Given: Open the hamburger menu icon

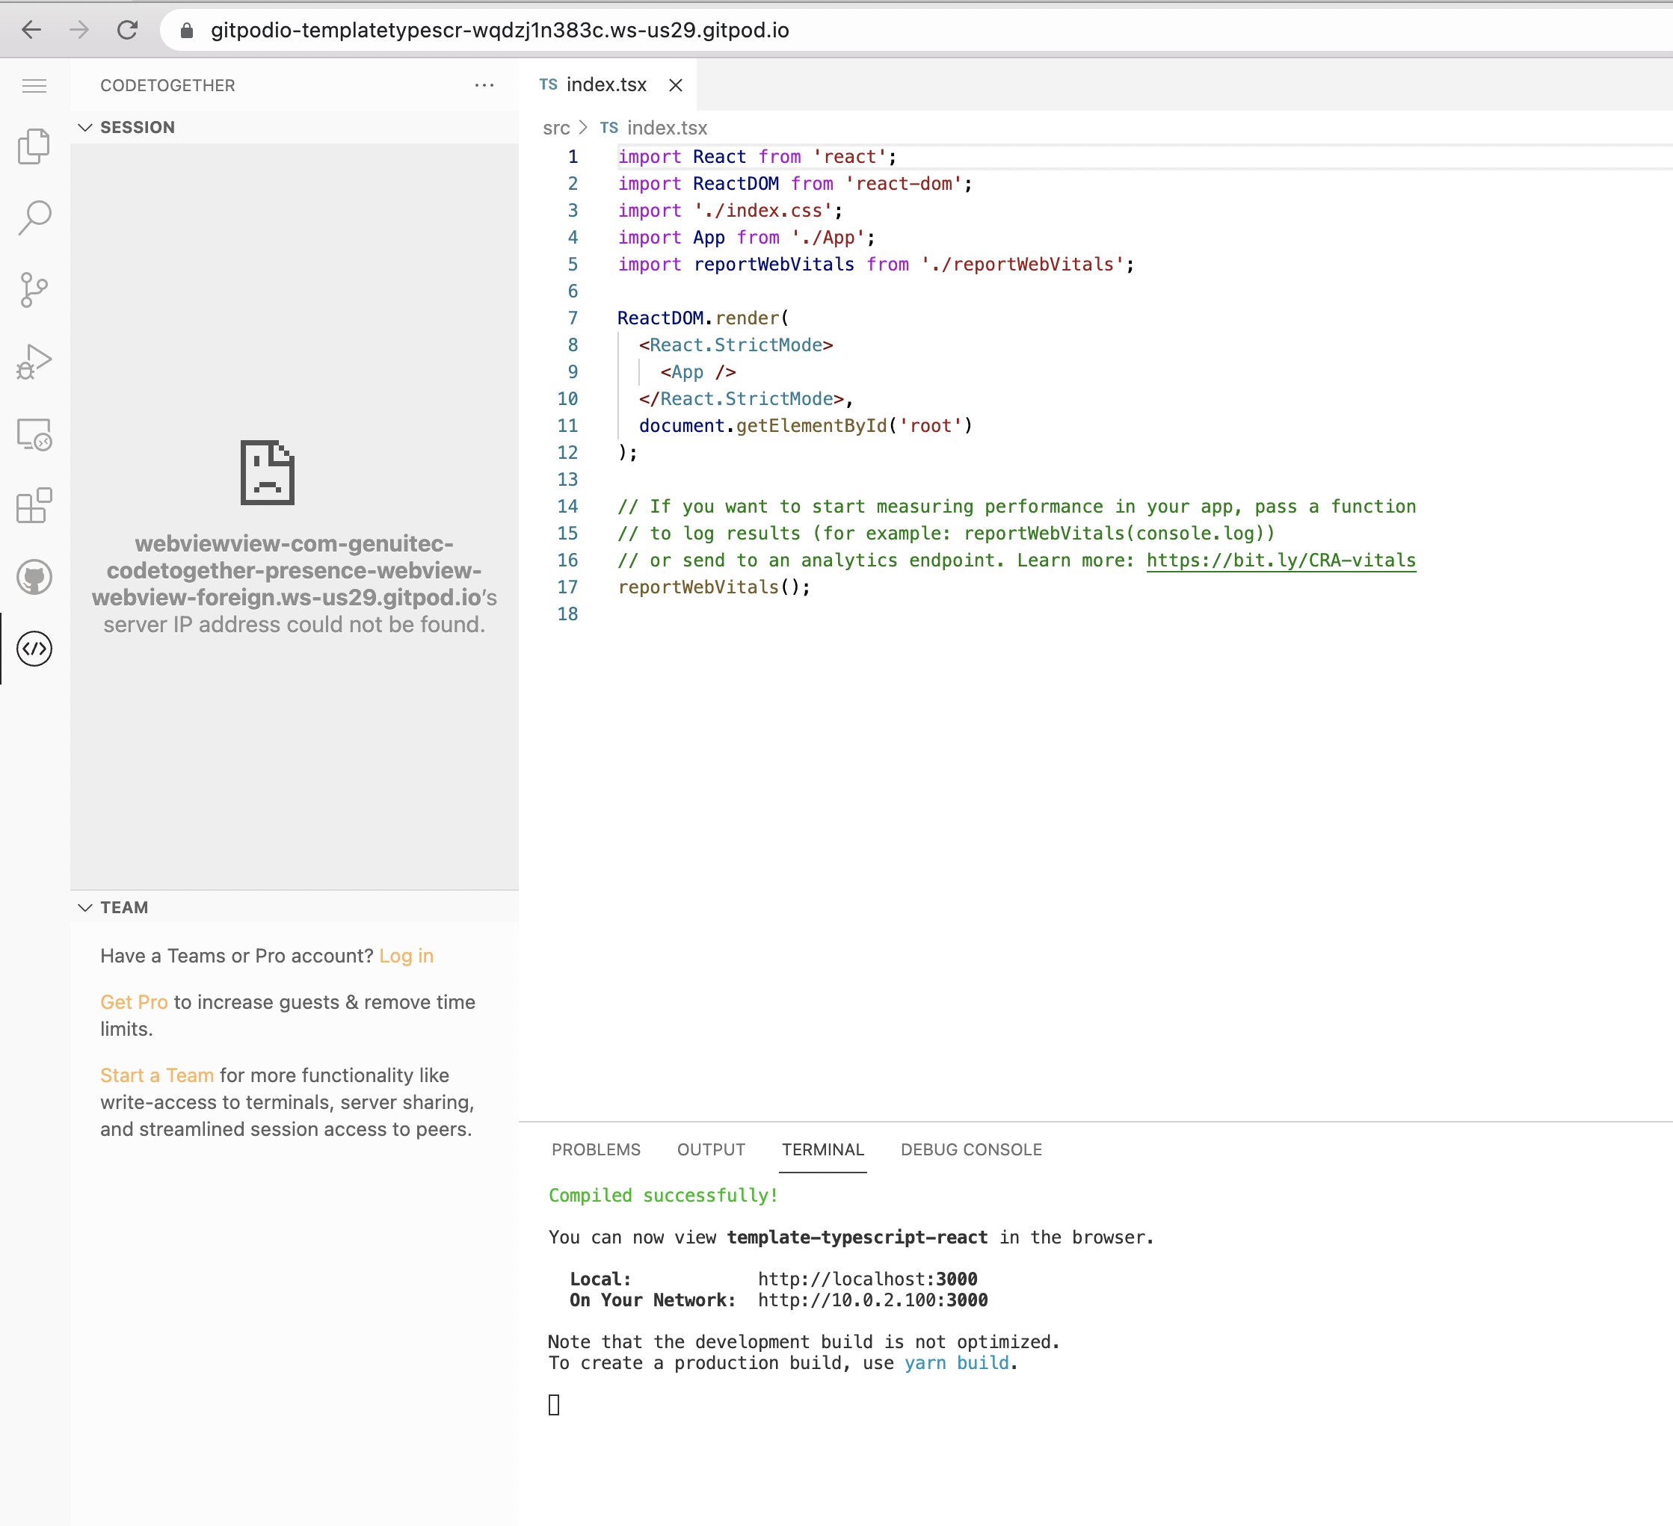Looking at the screenshot, I should 34,85.
